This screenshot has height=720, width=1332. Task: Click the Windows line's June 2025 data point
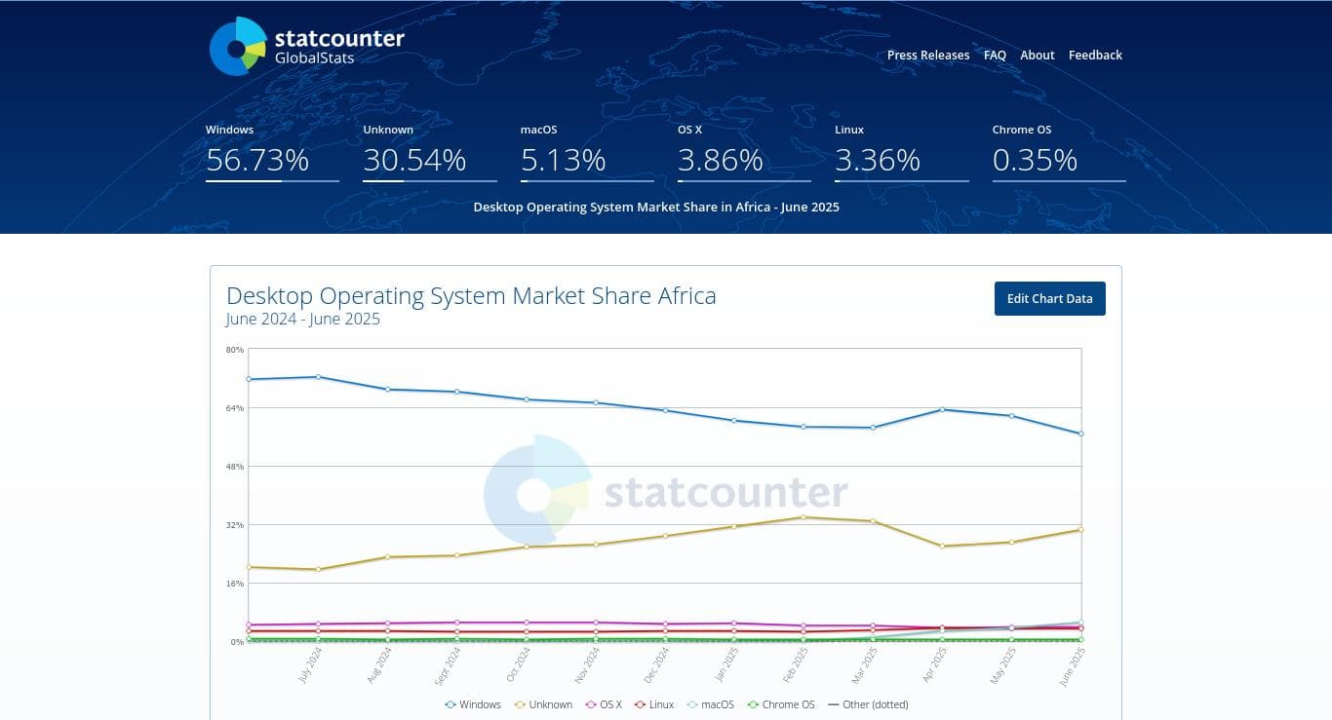pyautogui.click(x=1080, y=434)
